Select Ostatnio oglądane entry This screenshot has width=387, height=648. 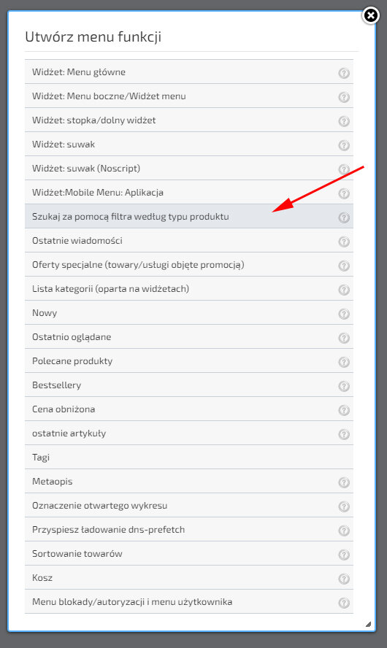[x=189, y=337]
